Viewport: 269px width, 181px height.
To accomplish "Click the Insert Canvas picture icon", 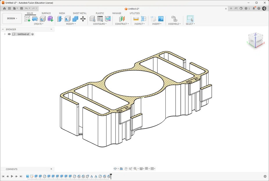I will pyautogui.click(x=161, y=19).
